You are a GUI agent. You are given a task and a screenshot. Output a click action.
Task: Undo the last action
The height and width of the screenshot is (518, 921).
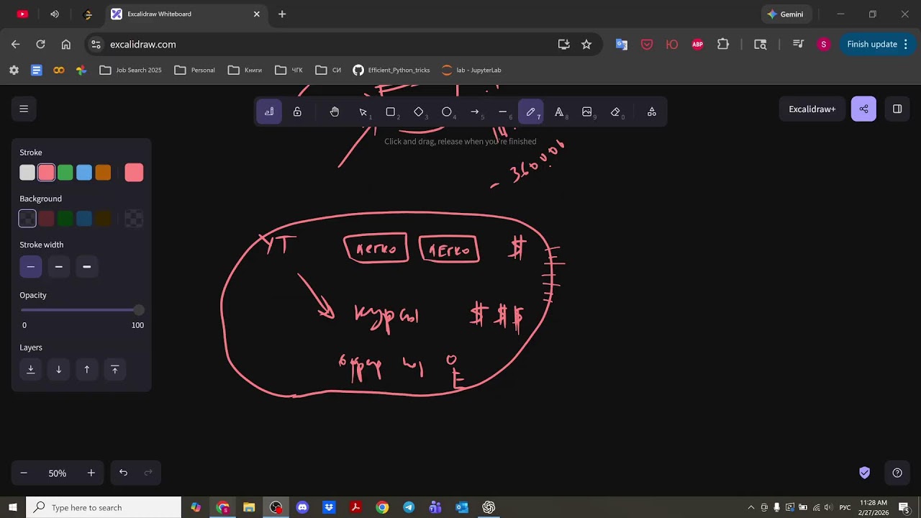(123, 473)
